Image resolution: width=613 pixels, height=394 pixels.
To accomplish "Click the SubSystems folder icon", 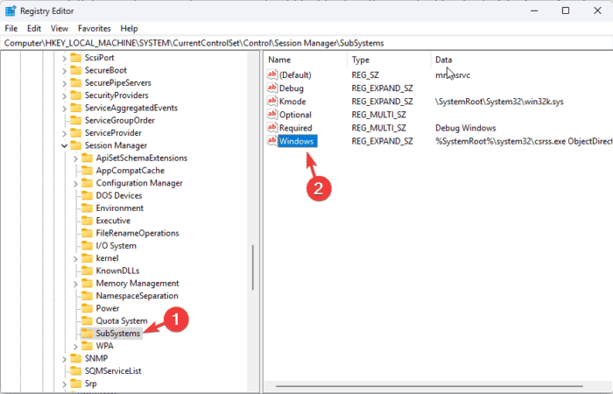I will 87,333.
